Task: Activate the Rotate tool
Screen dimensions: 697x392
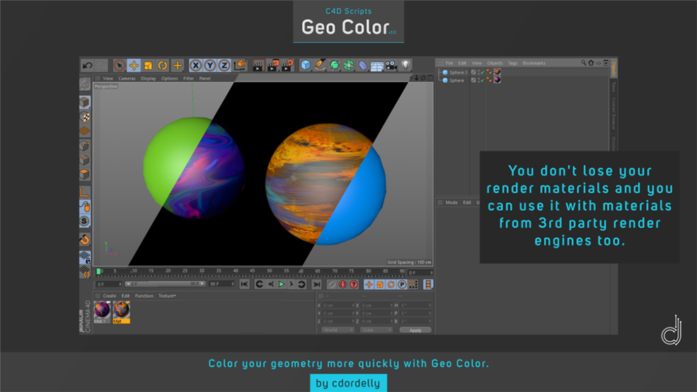Action: point(163,66)
